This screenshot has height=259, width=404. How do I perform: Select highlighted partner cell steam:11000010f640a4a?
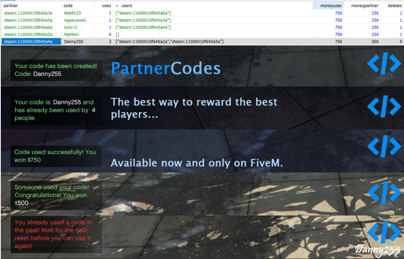pyautogui.click(x=31, y=41)
